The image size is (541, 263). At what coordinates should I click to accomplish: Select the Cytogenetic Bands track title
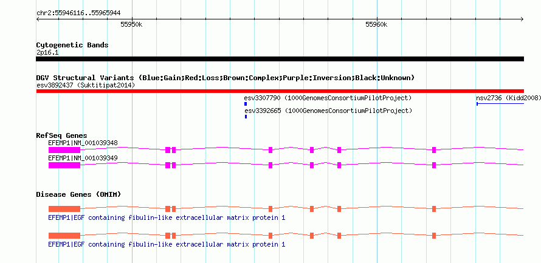[72, 45]
